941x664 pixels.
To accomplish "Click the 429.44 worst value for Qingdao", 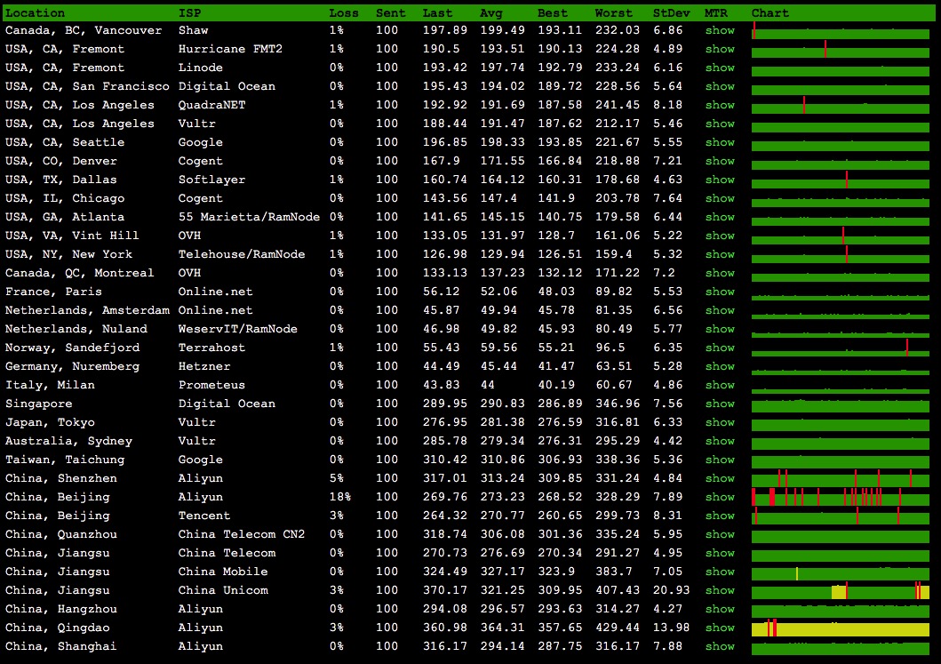I will 617,628.
